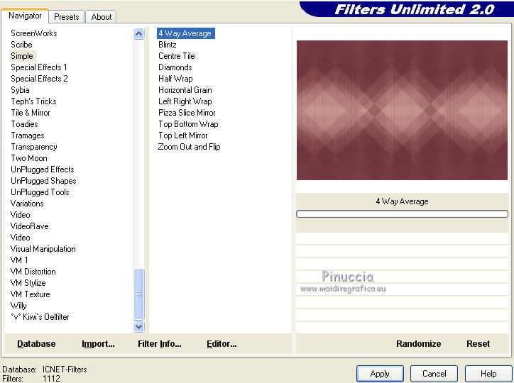
Task: Select ScreenWorks filter category
Action: click(x=34, y=33)
